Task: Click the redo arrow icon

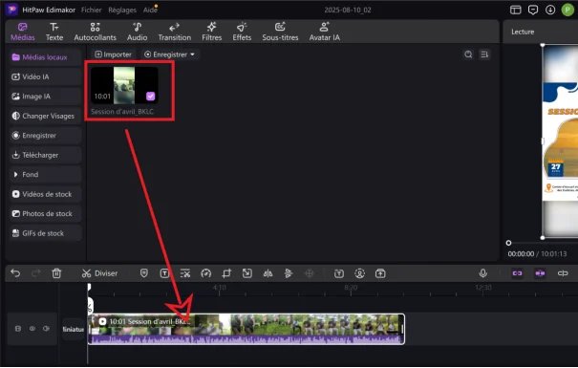Action: 35,273
